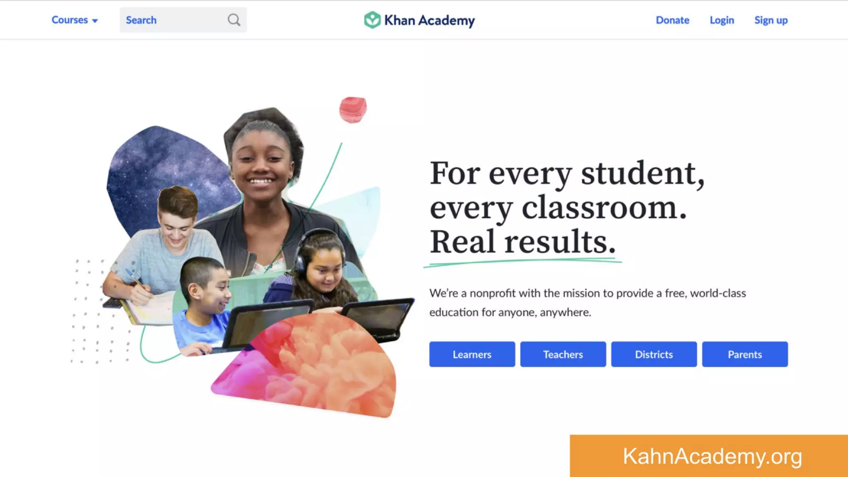The width and height of the screenshot is (848, 477).
Task: Focus the Search input field
Action: coord(183,20)
